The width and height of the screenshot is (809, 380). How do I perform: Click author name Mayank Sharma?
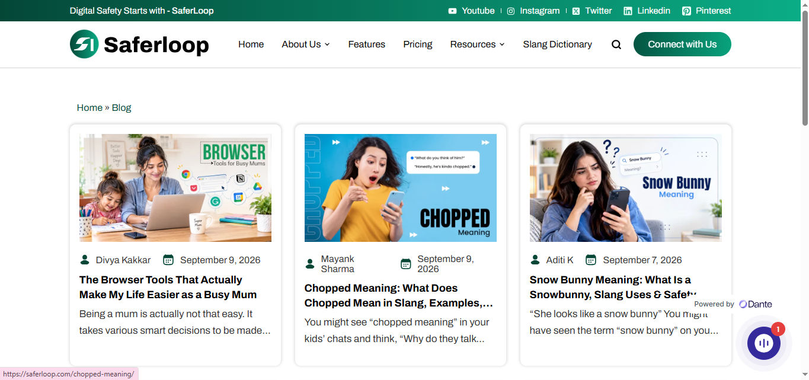(338, 264)
